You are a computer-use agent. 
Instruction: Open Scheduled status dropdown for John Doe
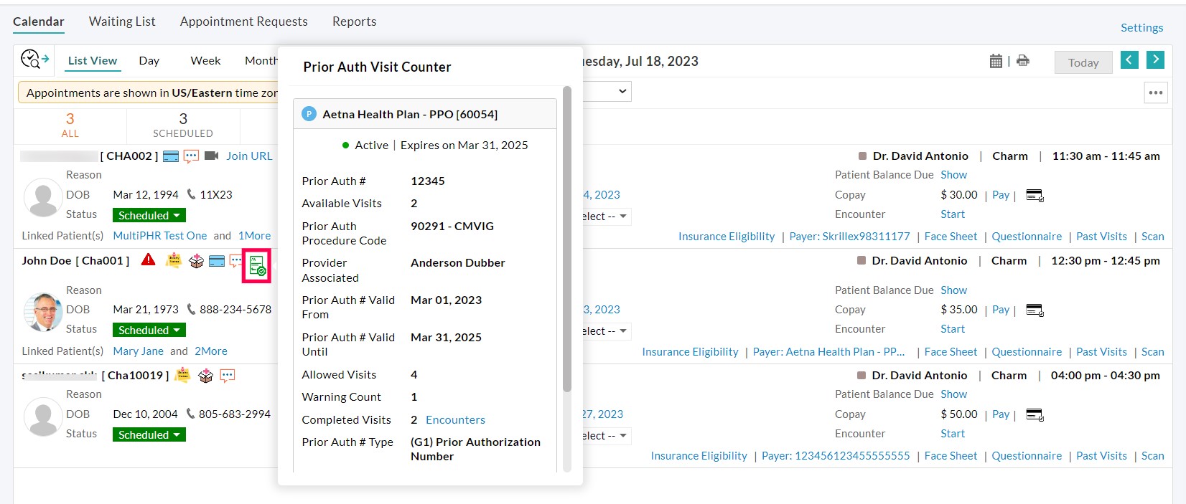pos(149,330)
